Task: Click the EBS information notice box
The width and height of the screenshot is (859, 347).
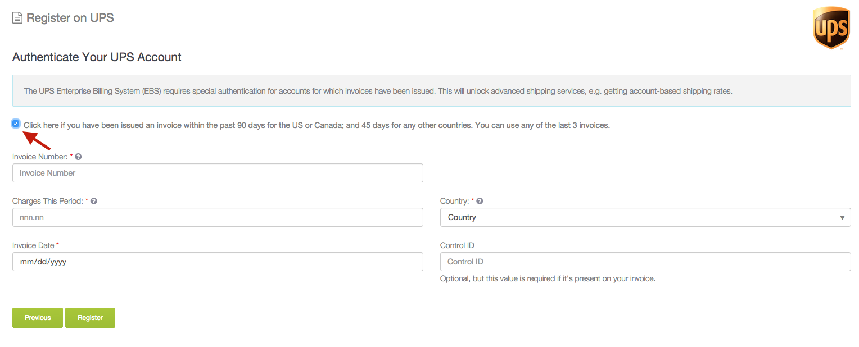Action: (431, 91)
